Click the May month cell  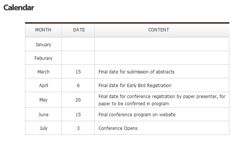coord(43,100)
